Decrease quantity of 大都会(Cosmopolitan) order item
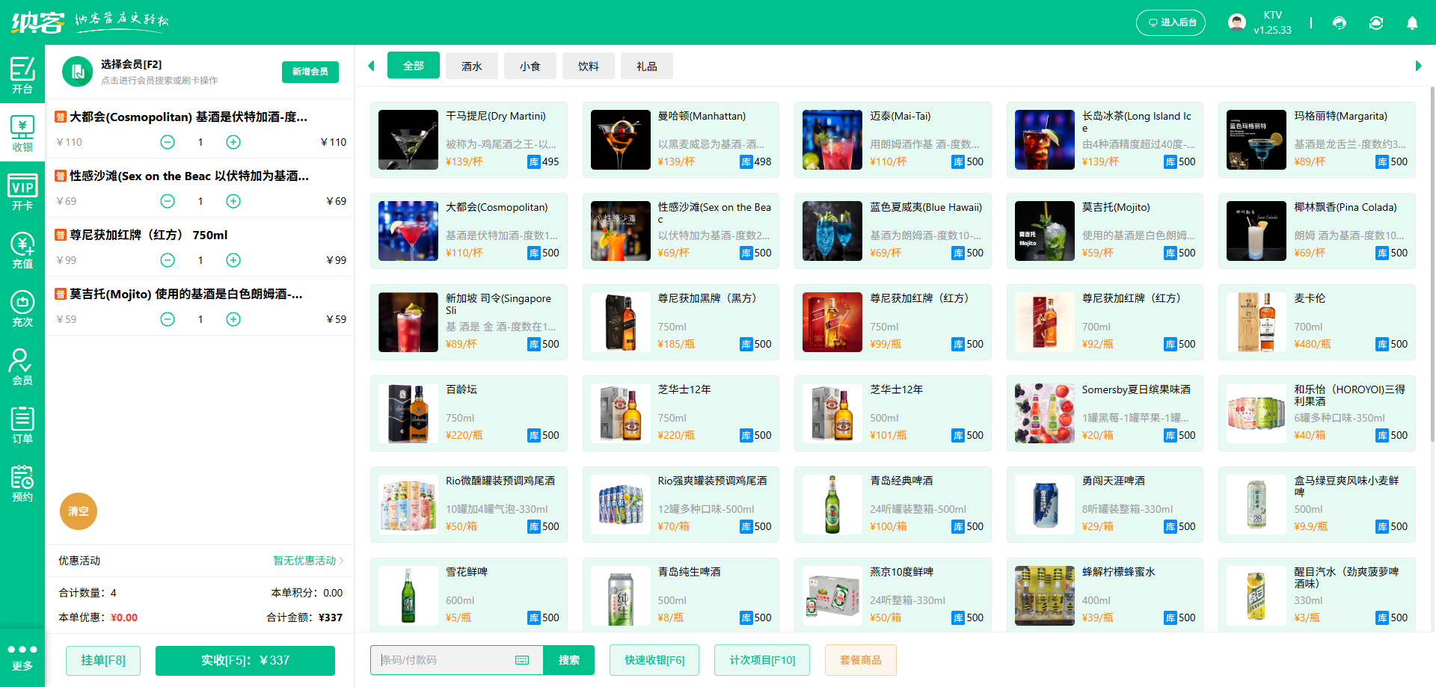The image size is (1436, 687). pos(168,142)
